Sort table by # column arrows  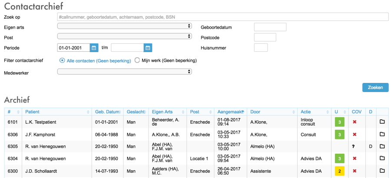coord(18,112)
